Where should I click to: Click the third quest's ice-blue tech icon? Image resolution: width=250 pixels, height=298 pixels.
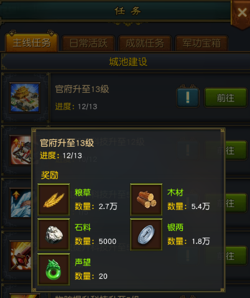tap(21, 203)
